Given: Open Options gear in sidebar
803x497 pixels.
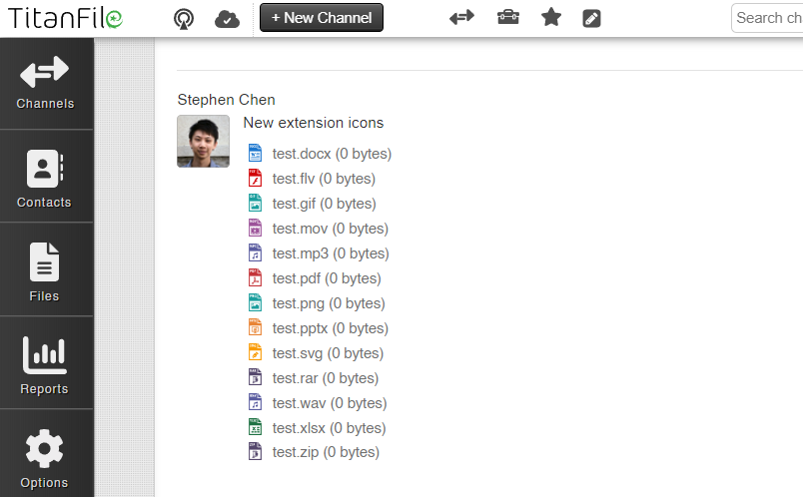Looking at the screenshot, I should (x=46, y=454).
